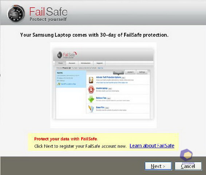Click the purple hexagon watermark logo
Image resolution: width=206 pixels, height=175 pixels.
coord(186,155)
